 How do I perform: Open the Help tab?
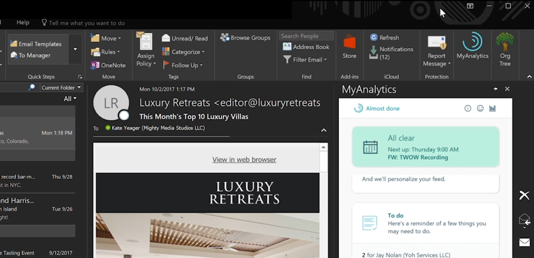23,23
